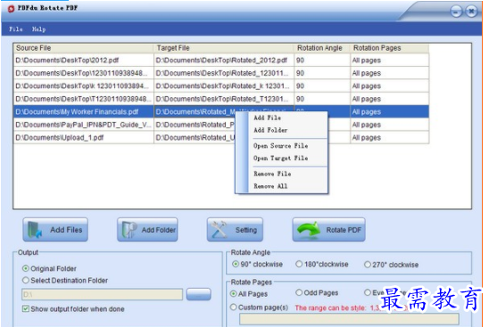Open the File menu
The height and width of the screenshot is (327, 489).
tap(15, 29)
